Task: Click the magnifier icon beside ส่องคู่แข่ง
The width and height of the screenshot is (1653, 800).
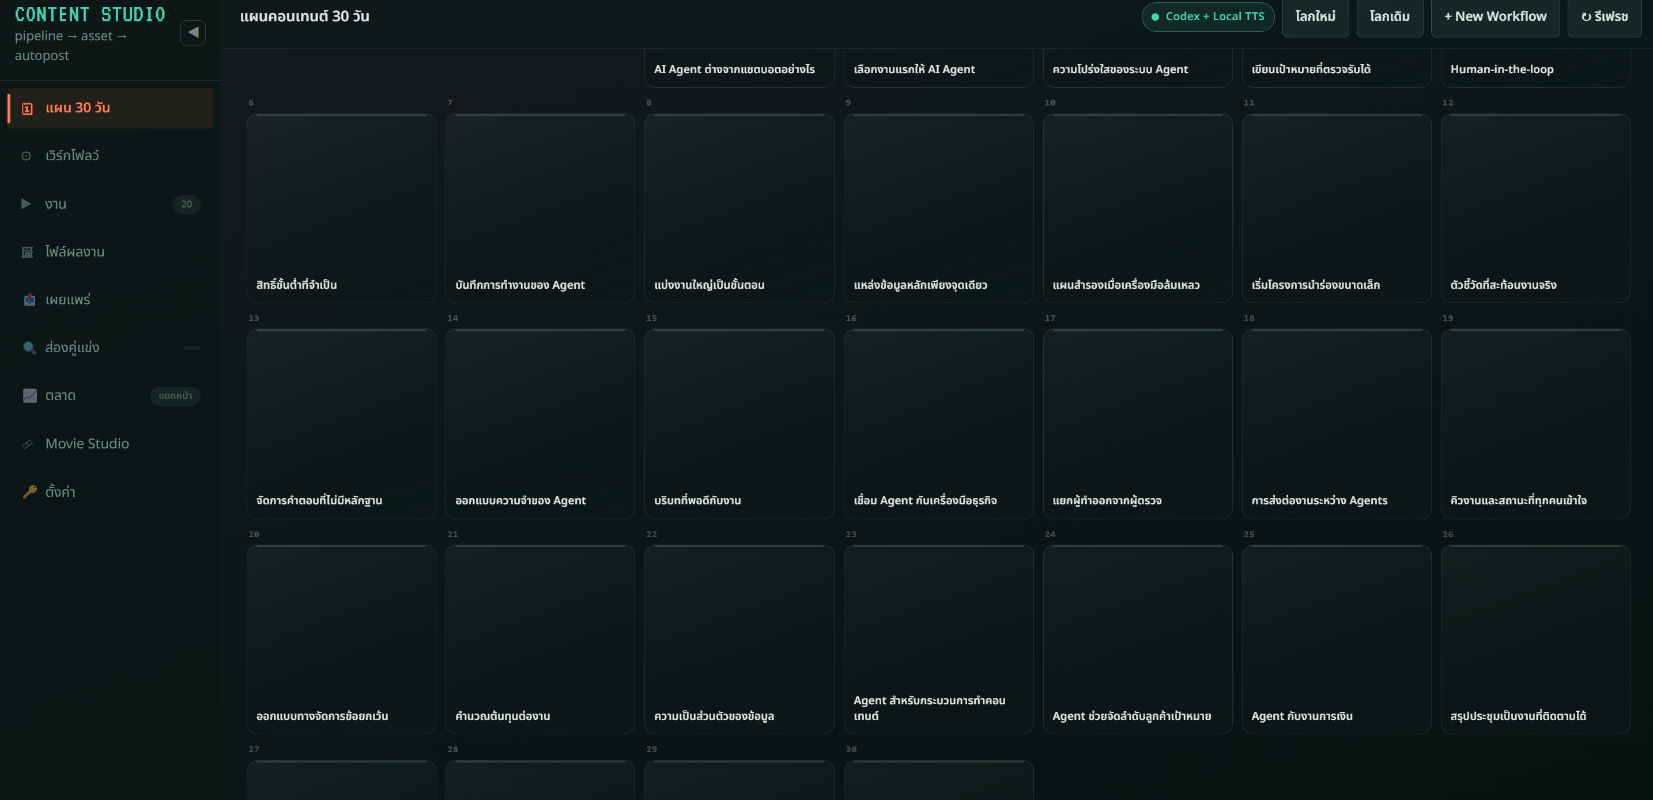Action: coord(29,348)
